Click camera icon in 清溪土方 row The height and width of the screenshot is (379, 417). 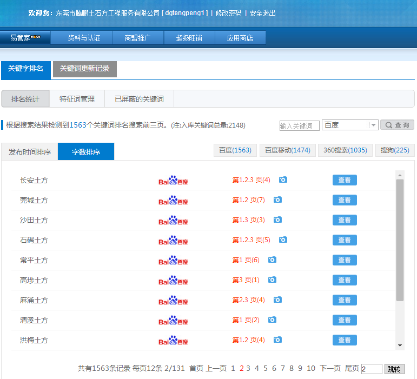coord(272,320)
